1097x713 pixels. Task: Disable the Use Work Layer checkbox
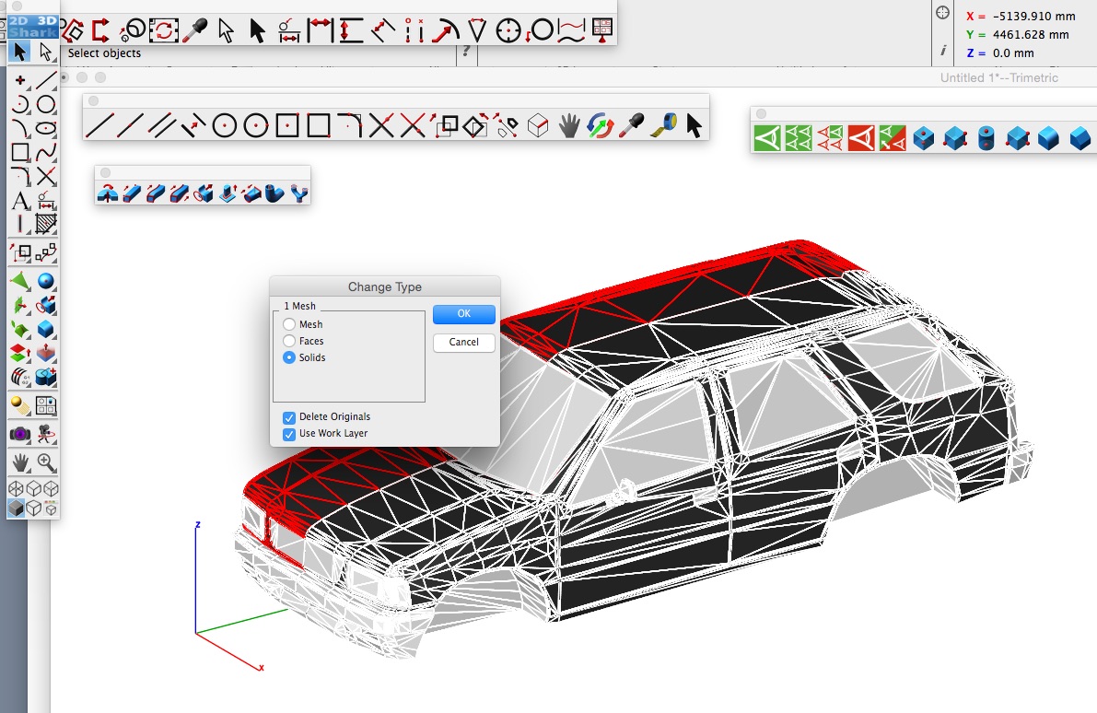point(289,433)
